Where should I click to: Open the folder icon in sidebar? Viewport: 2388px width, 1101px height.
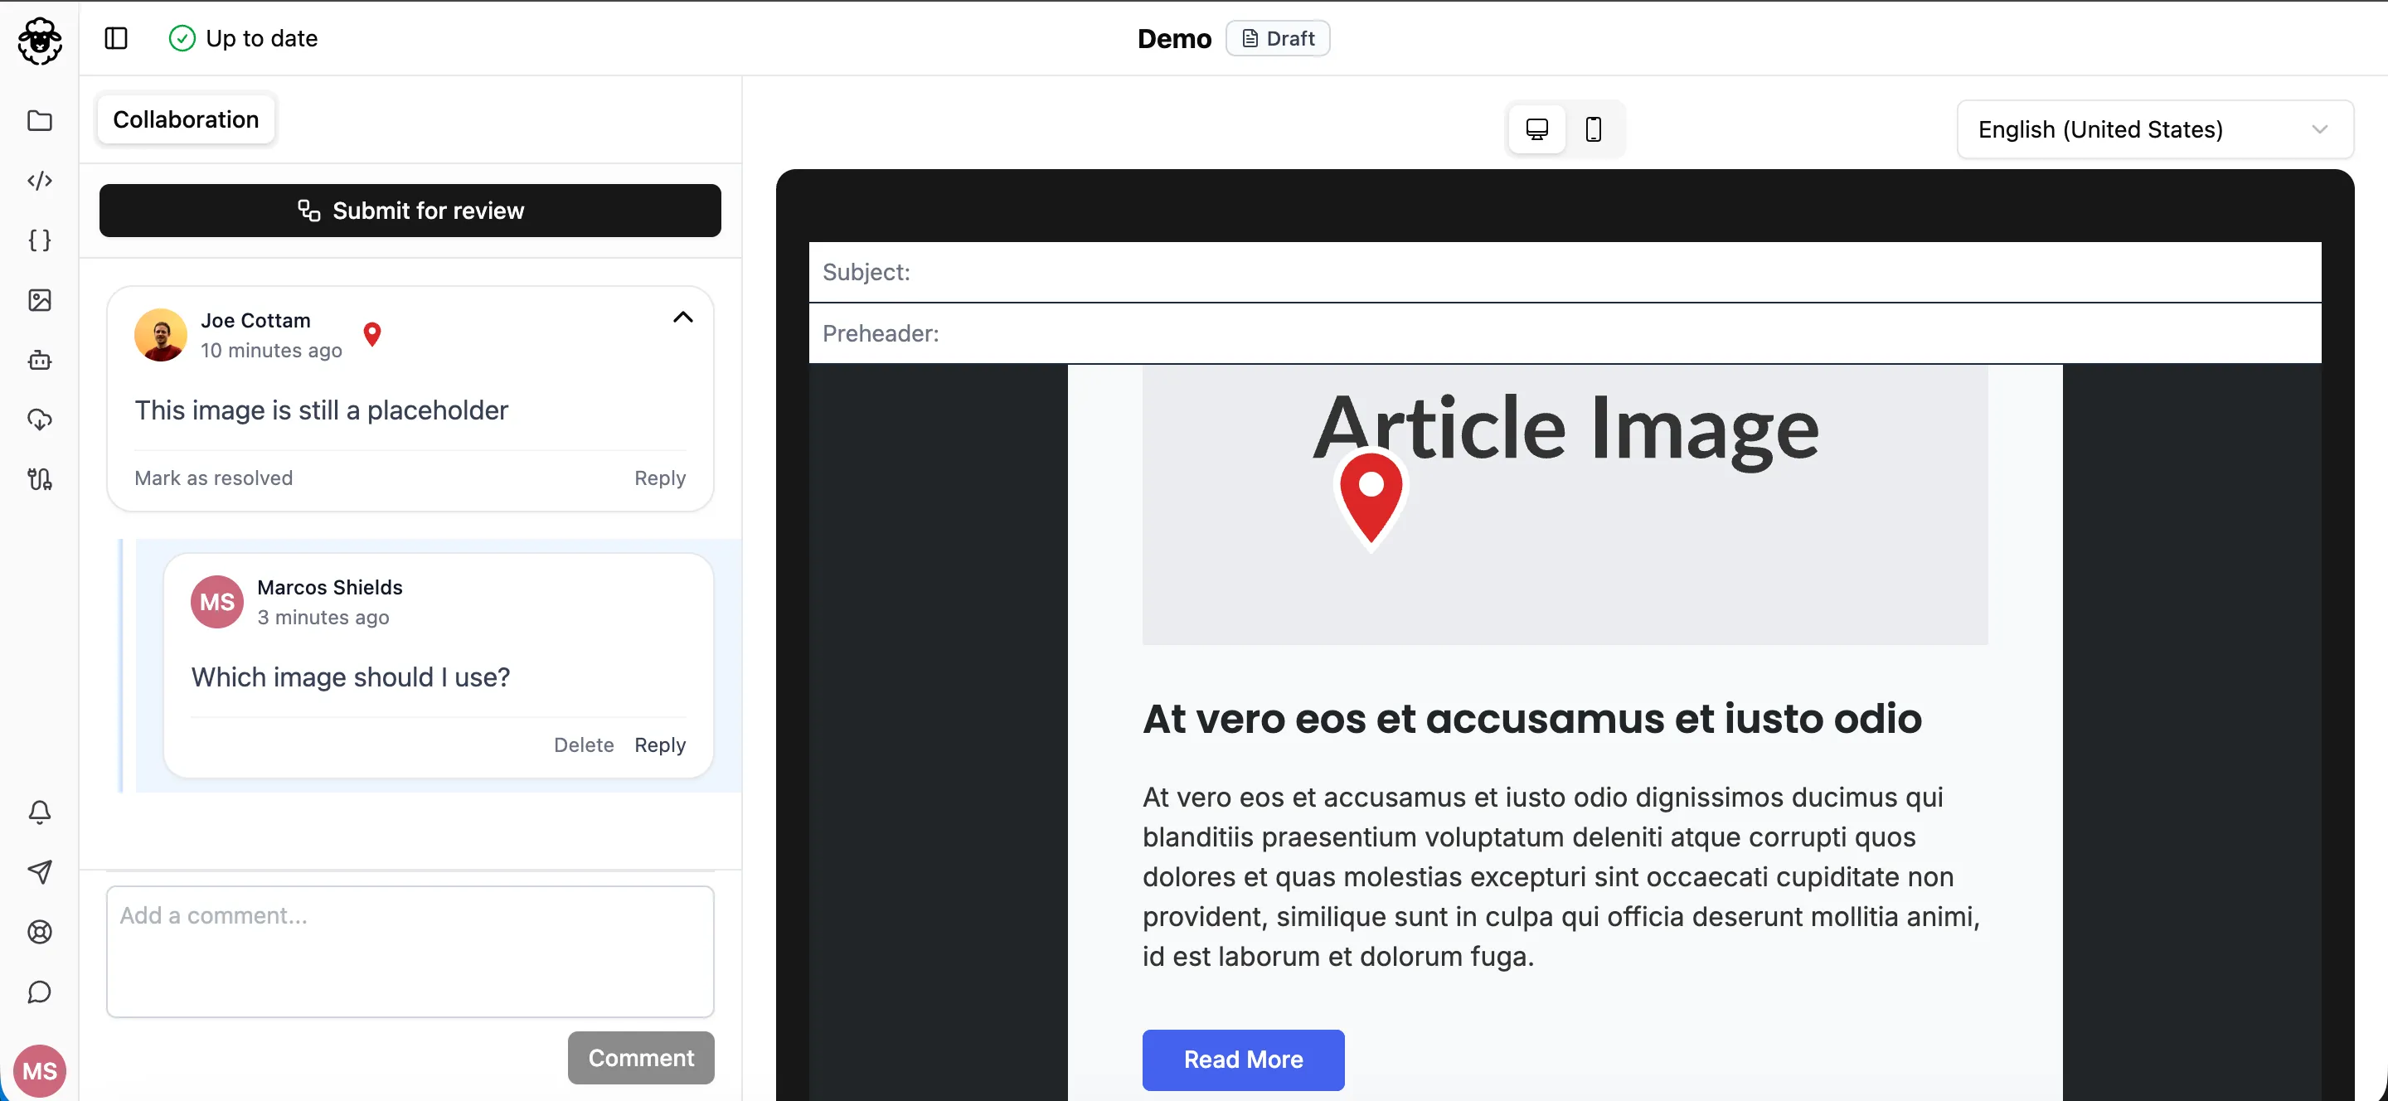coord(39,120)
